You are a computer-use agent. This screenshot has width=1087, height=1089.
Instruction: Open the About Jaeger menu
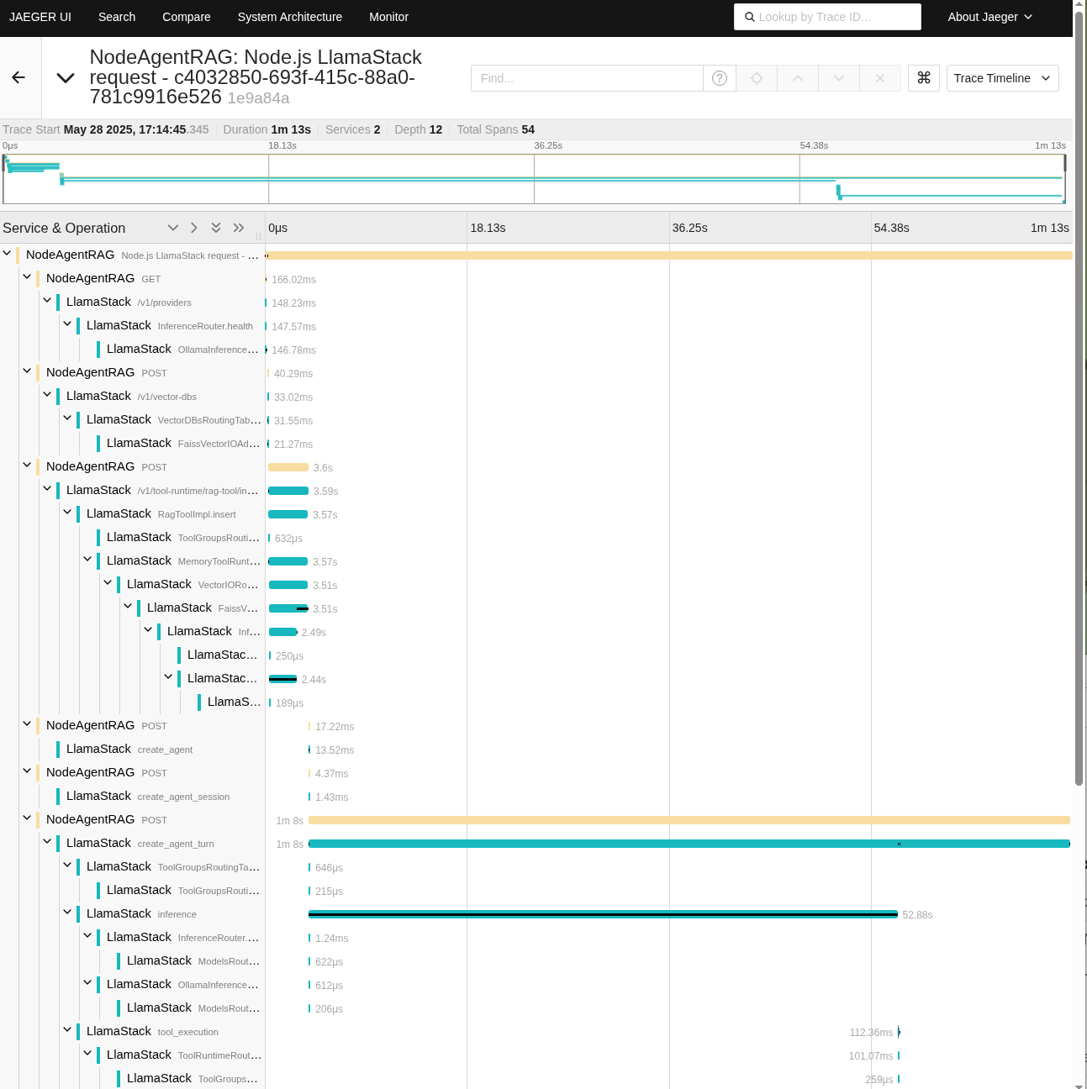989,17
